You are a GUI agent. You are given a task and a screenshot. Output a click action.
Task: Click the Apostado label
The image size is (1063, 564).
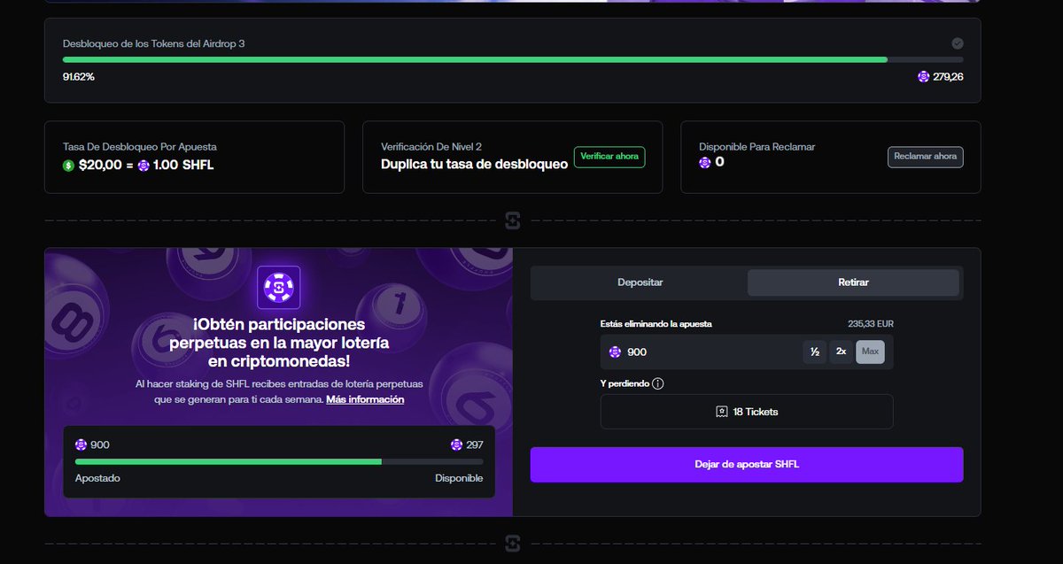tap(97, 478)
